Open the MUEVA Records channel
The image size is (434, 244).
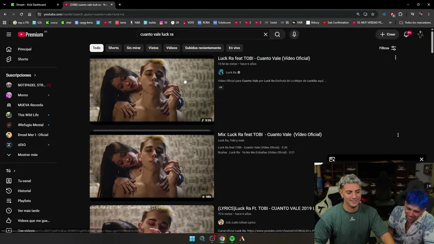(29, 105)
